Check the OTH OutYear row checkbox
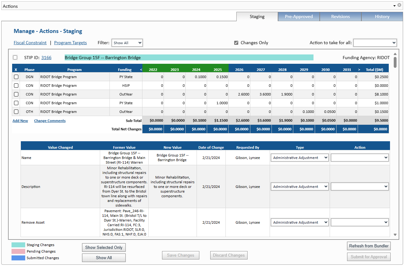This screenshot has height=266, width=404. tap(16, 112)
